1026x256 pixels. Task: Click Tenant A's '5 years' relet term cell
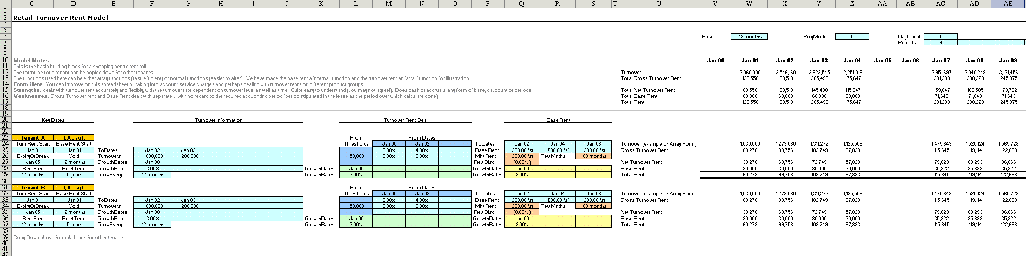74,174
